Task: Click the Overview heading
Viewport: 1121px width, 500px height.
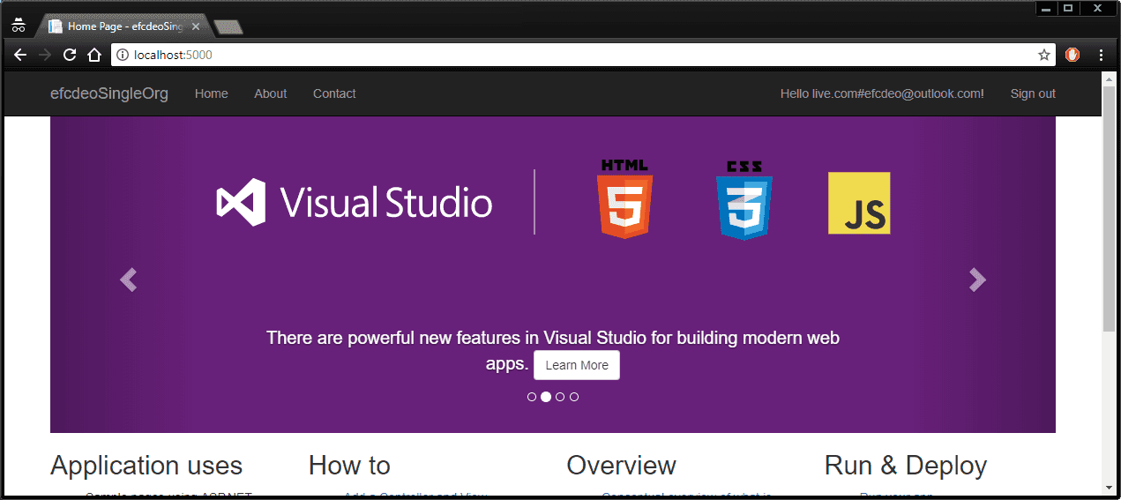Action: pos(622,466)
